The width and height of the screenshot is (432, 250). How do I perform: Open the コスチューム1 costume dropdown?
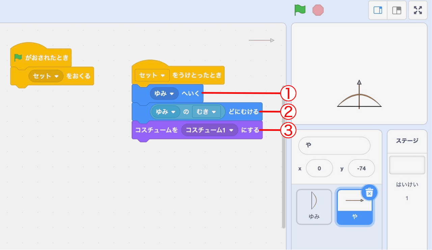coord(209,130)
